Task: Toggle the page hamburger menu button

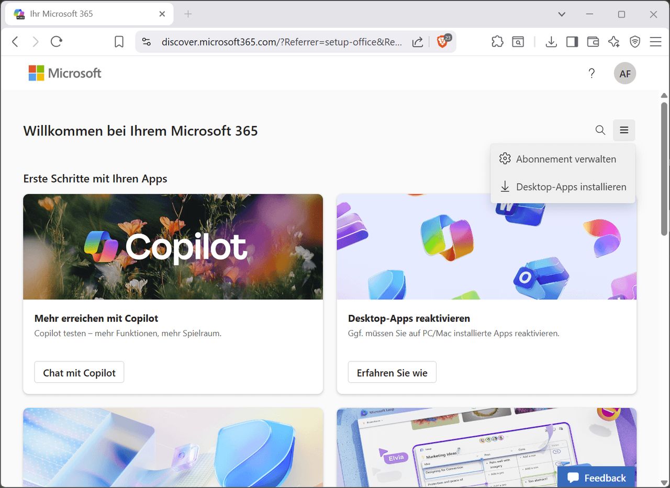Action: click(x=624, y=130)
